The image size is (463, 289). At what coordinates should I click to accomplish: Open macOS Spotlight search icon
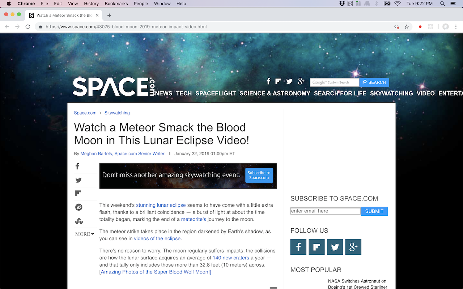(x=442, y=4)
